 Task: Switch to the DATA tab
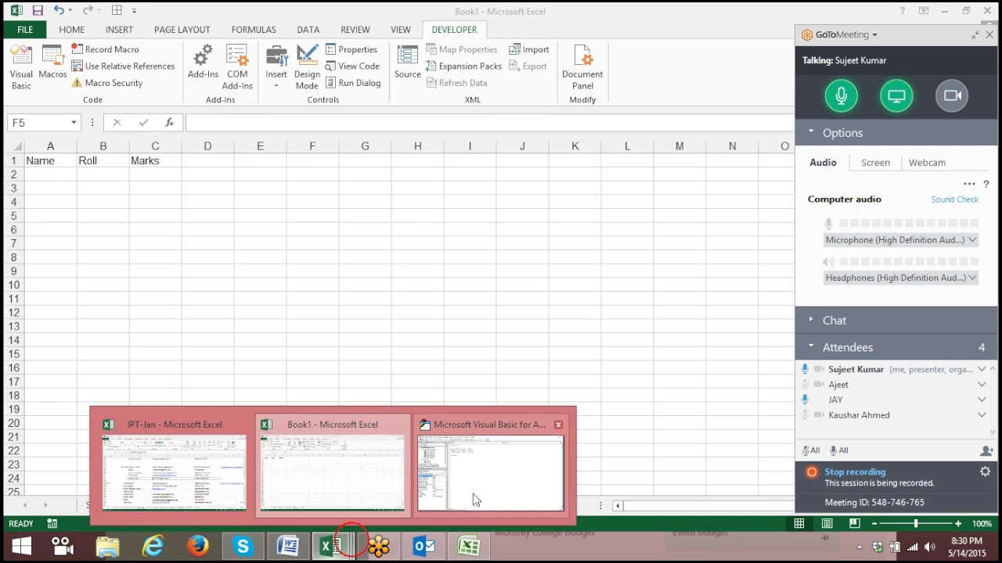click(x=308, y=30)
